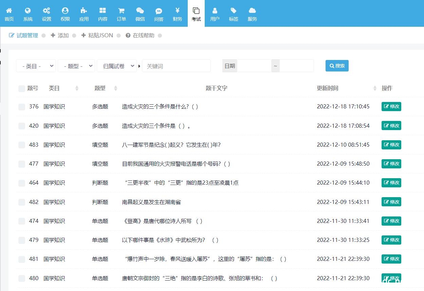Viewport: 424px width, 291px height.
Task: Open the 用户 person icon
Action: [x=215, y=11]
